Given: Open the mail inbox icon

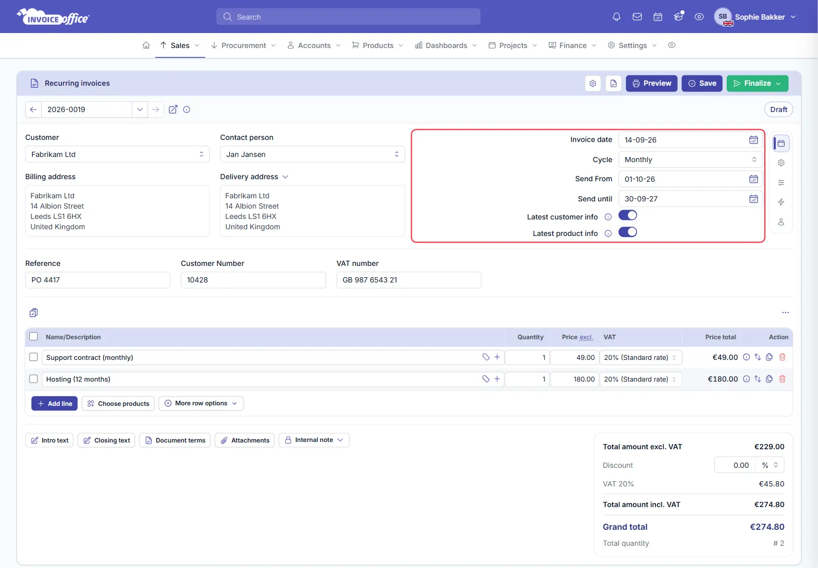Looking at the screenshot, I should [x=637, y=17].
